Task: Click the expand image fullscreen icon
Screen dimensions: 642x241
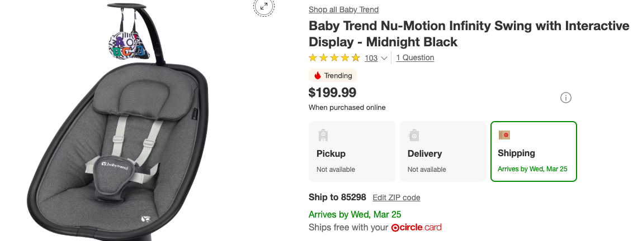Action: [x=263, y=7]
